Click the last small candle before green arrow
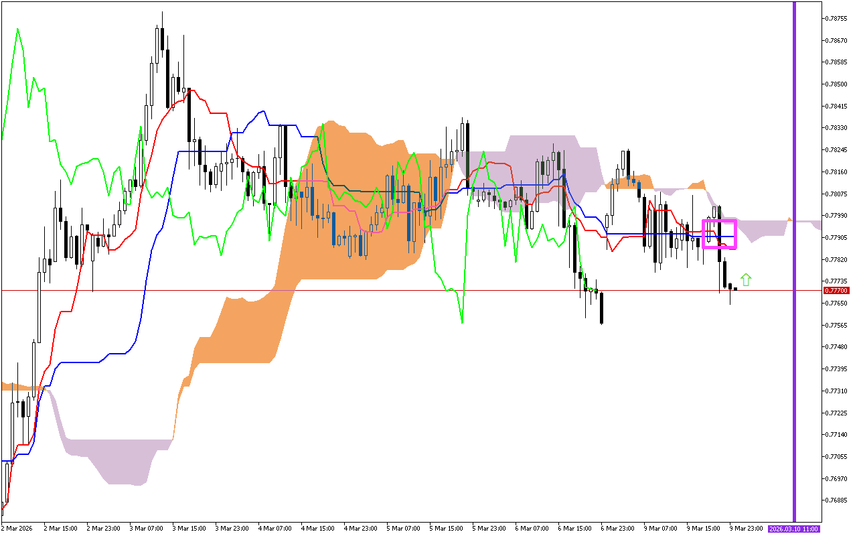Image resolution: width=857 pixels, height=536 pixels. click(x=735, y=289)
